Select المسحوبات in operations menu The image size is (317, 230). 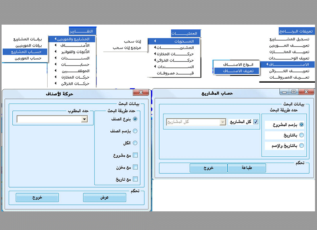pyautogui.click(x=174, y=41)
